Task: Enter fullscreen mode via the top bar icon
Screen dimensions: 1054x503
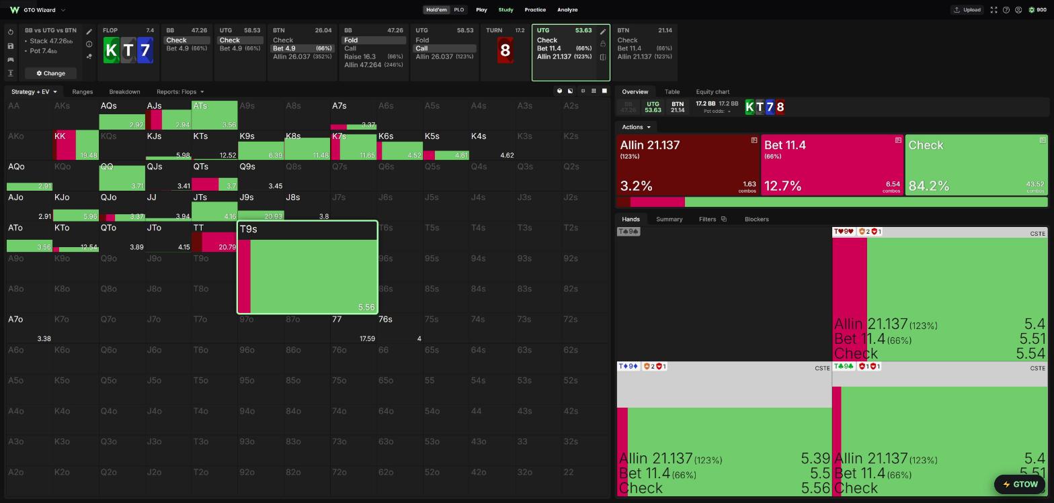Action: click(x=994, y=10)
